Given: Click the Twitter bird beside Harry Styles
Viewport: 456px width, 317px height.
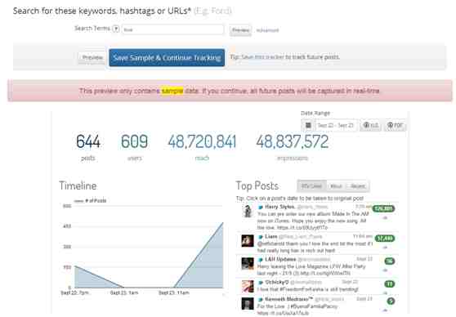Looking at the screenshot, I should tap(261, 208).
